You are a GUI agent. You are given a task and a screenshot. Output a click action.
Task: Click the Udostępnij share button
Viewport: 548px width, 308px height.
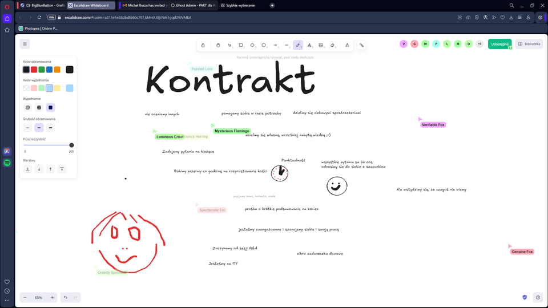500,44
